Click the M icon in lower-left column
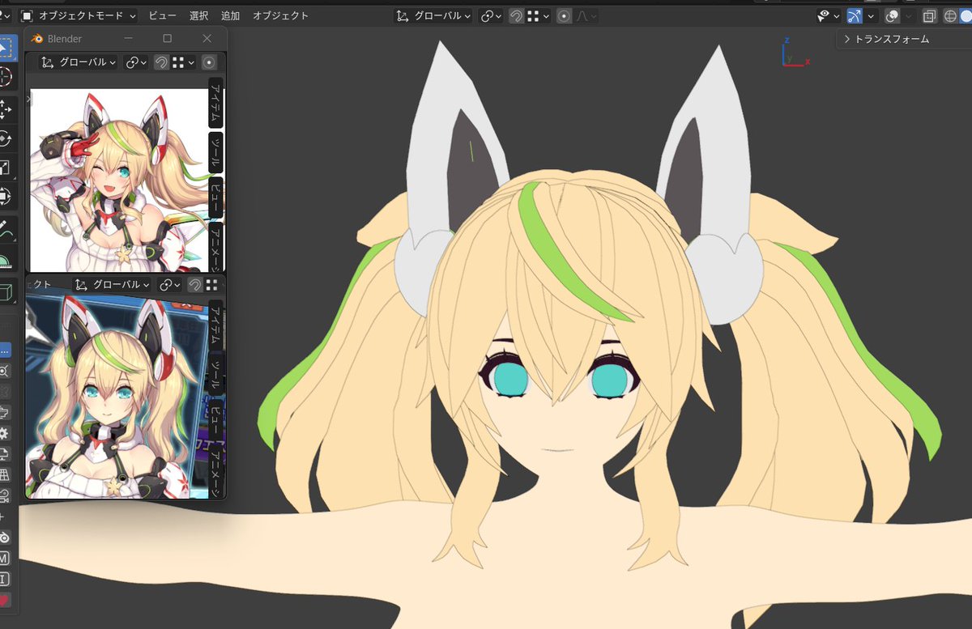The image size is (972, 629). pyautogui.click(x=5, y=559)
